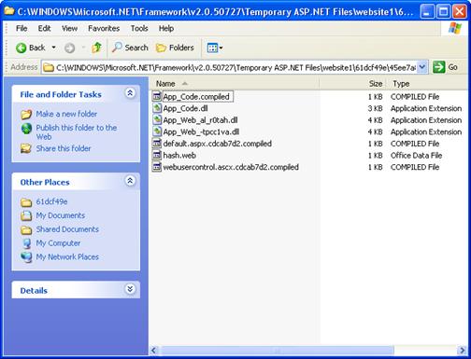This screenshot has width=471, height=359.
Task: Click the My Computer icon
Action: (x=27, y=243)
